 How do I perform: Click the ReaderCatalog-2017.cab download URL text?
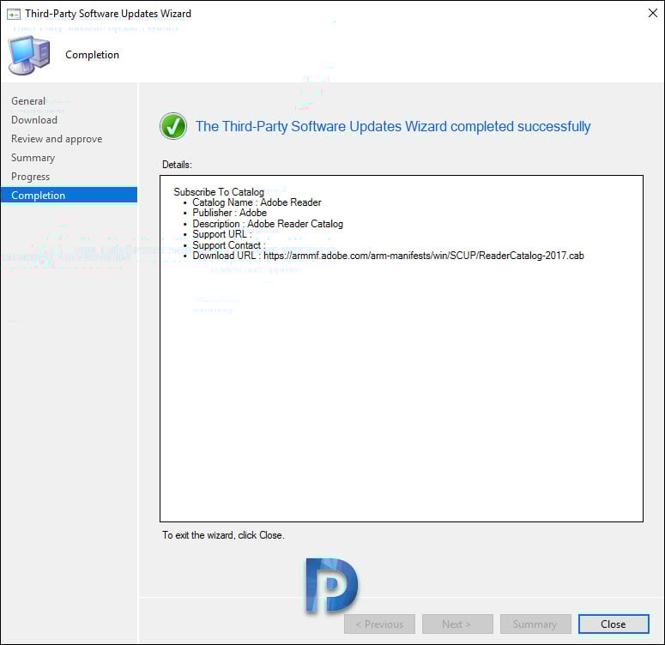pyautogui.click(x=424, y=256)
